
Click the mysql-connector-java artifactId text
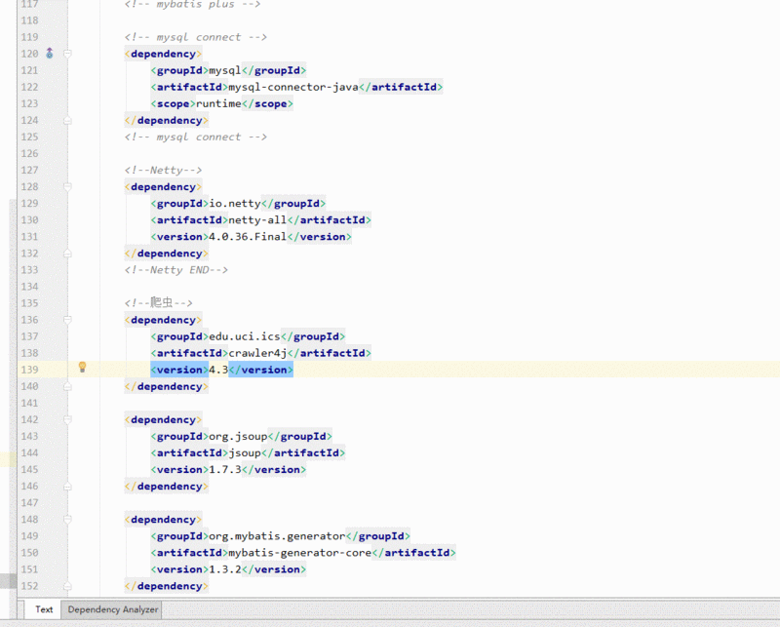pyautogui.click(x=293, y=87)
